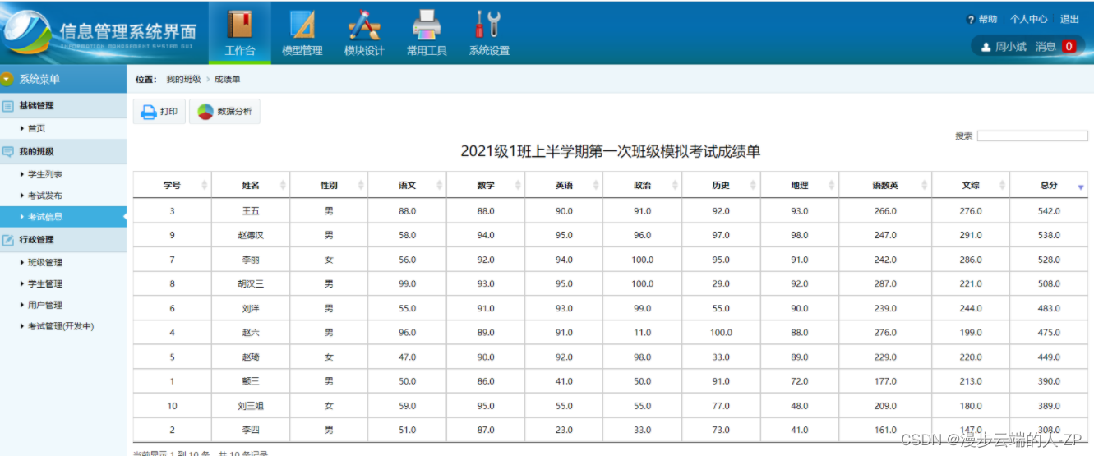
Task: Click 我的班级 breadcrumb link
Action: (183, 80)
